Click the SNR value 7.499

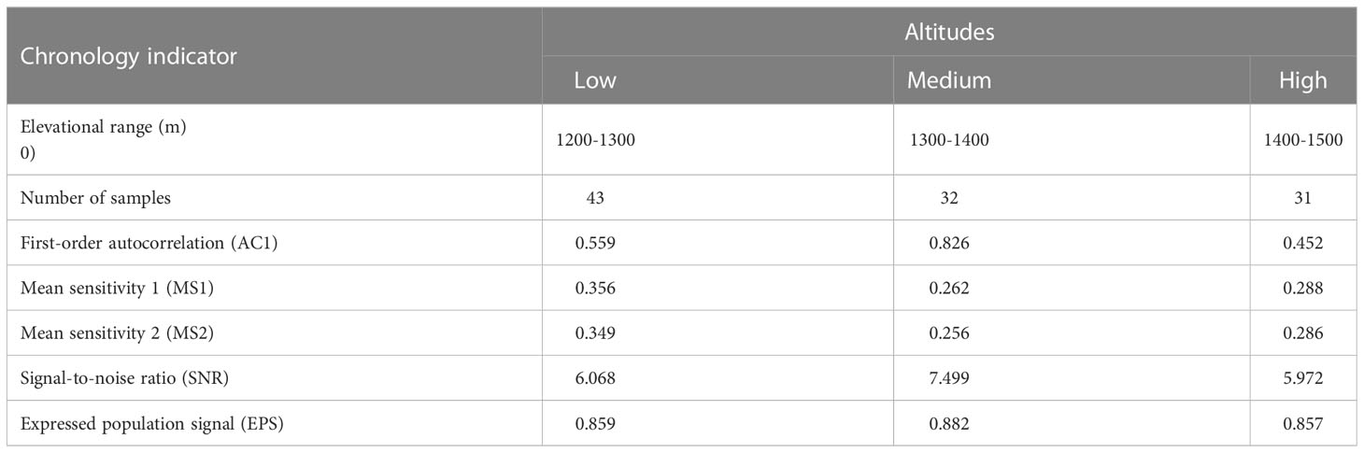(x=937, y=378)
